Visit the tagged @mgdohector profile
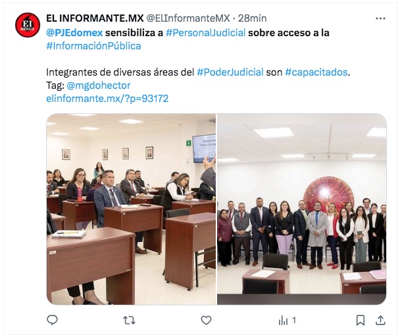The image size is (398, 335). tap(99, 86)
